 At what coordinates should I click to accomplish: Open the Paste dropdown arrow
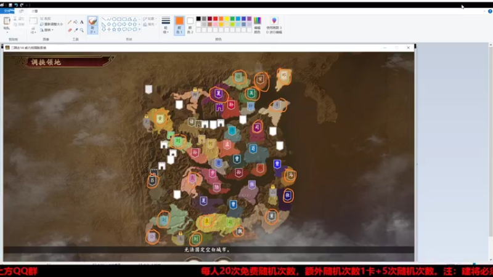(7, 32)
